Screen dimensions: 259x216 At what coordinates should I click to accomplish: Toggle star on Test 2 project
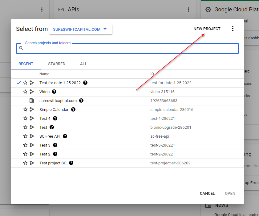(x=25, y=154)
